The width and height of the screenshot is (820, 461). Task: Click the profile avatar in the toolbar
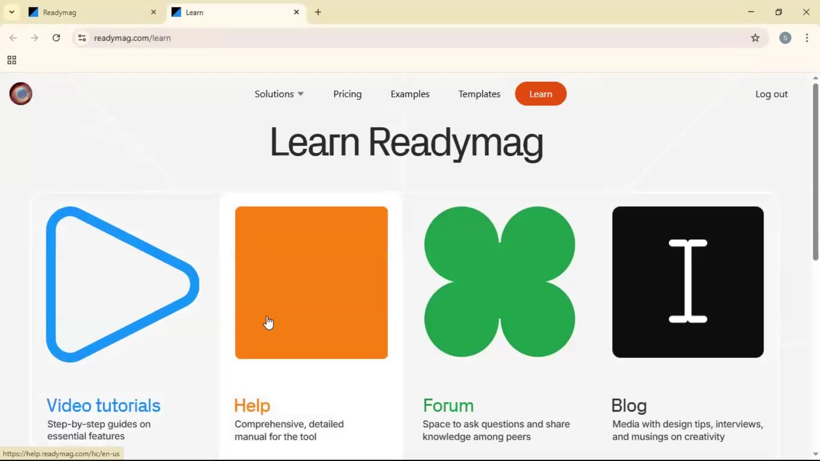click(x=786, y=38)
